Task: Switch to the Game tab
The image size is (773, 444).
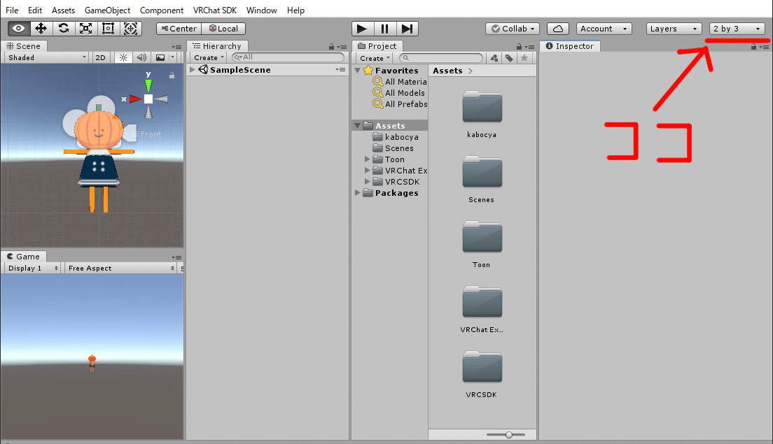Action: point(24,257)
